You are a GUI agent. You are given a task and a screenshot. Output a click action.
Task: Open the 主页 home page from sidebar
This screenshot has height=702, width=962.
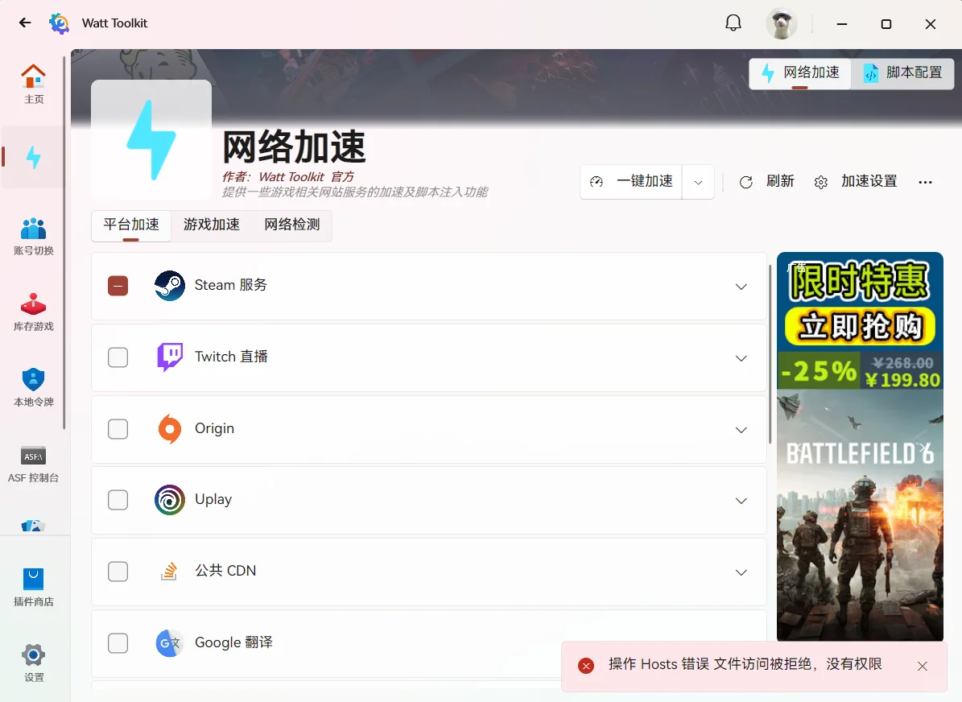(x=33, y=84)
